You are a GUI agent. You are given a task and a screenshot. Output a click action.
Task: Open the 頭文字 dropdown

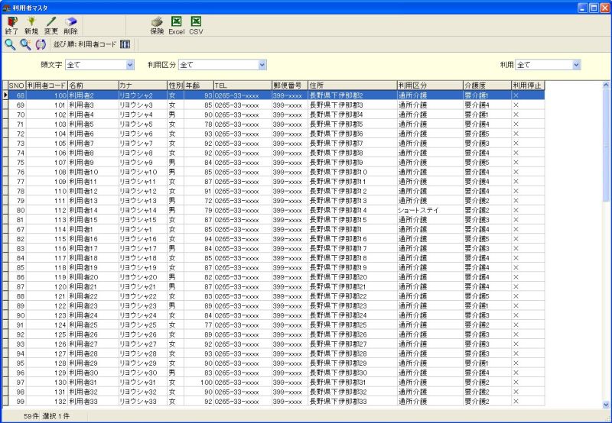[x=130, y=65]
